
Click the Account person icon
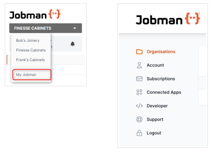point(139,65)
